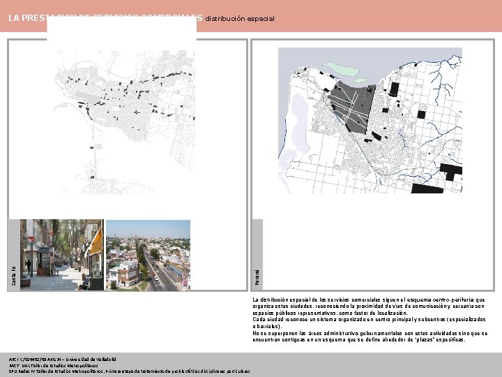Click the sentence starting 'Cada ciudad reconoce'
Screen dimensions: 502x377
click(369, 323)
